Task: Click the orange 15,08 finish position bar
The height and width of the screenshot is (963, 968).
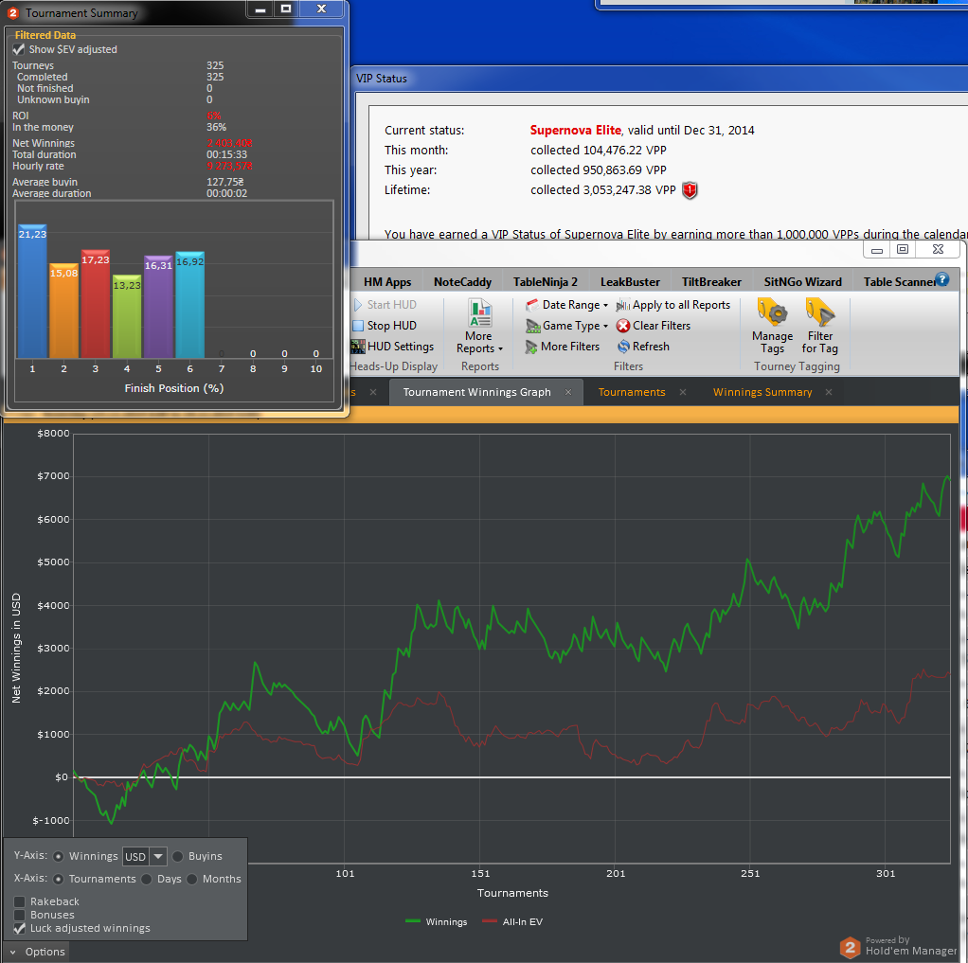Action: [x=63, y=312]
